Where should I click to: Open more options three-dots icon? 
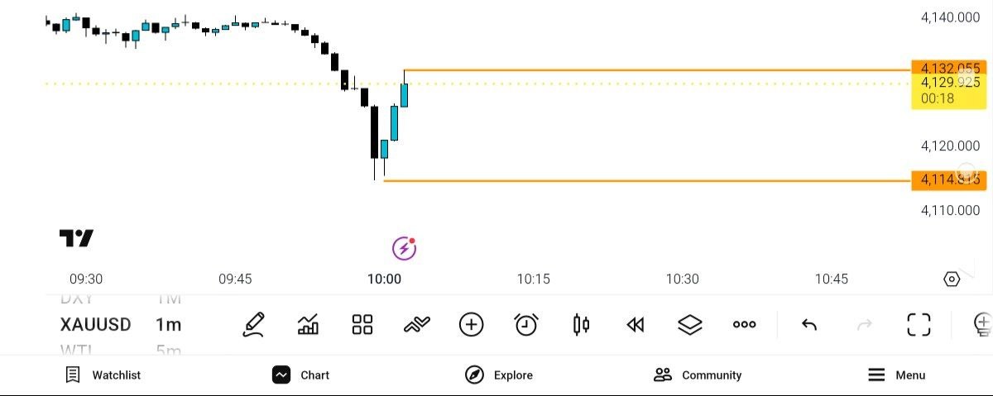[745, 325]
